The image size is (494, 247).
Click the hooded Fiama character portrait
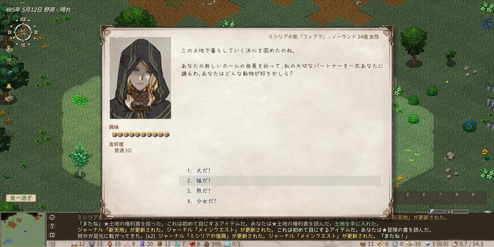tap(140, 78)
